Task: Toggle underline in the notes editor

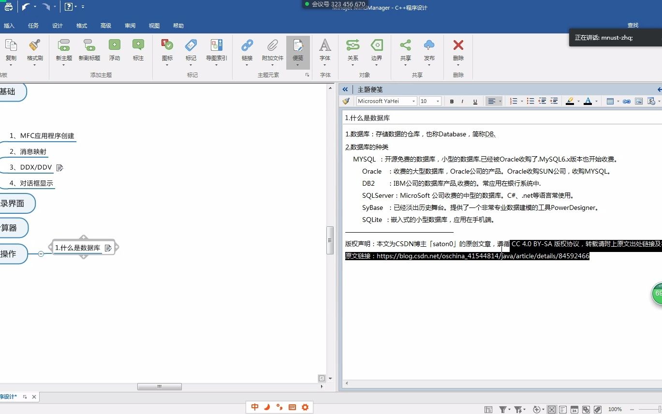Action: click(475, 101)
